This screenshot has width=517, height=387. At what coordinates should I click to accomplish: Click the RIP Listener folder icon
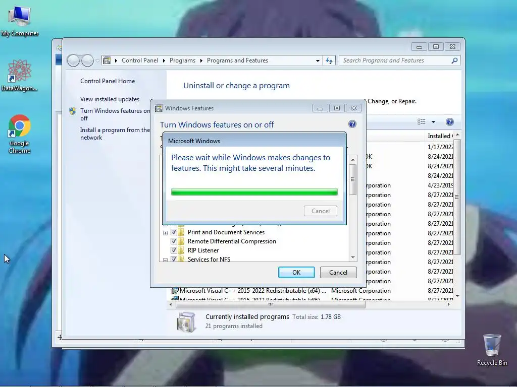click(x=181, y=250)
